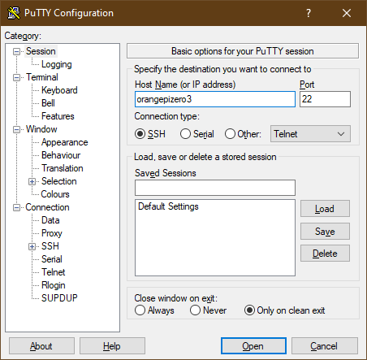This screenshot has height=360, width=367.
Task: Open the Connection category
Action: click(47, 207)
